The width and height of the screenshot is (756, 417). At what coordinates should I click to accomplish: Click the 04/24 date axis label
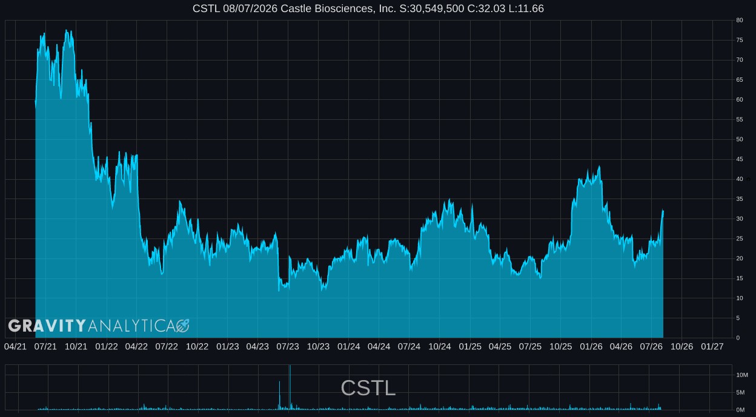click(x=379, y=347)
